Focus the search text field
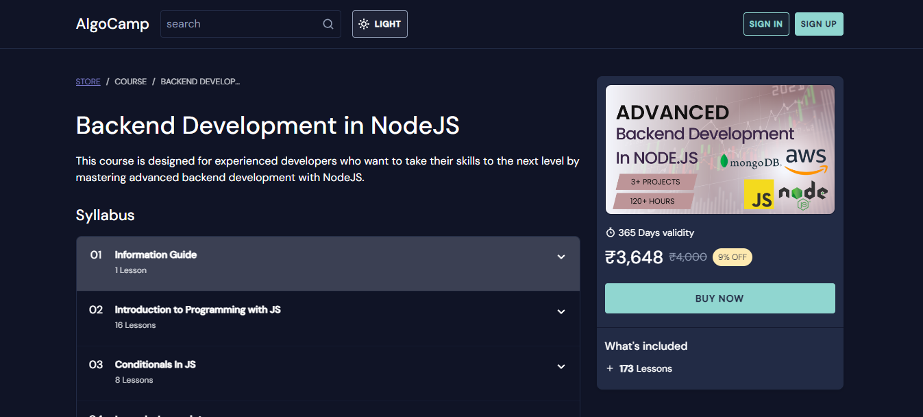 point(241,24)
